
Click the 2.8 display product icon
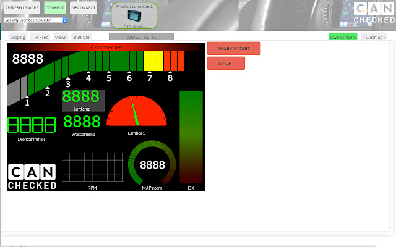coord(134,18)
